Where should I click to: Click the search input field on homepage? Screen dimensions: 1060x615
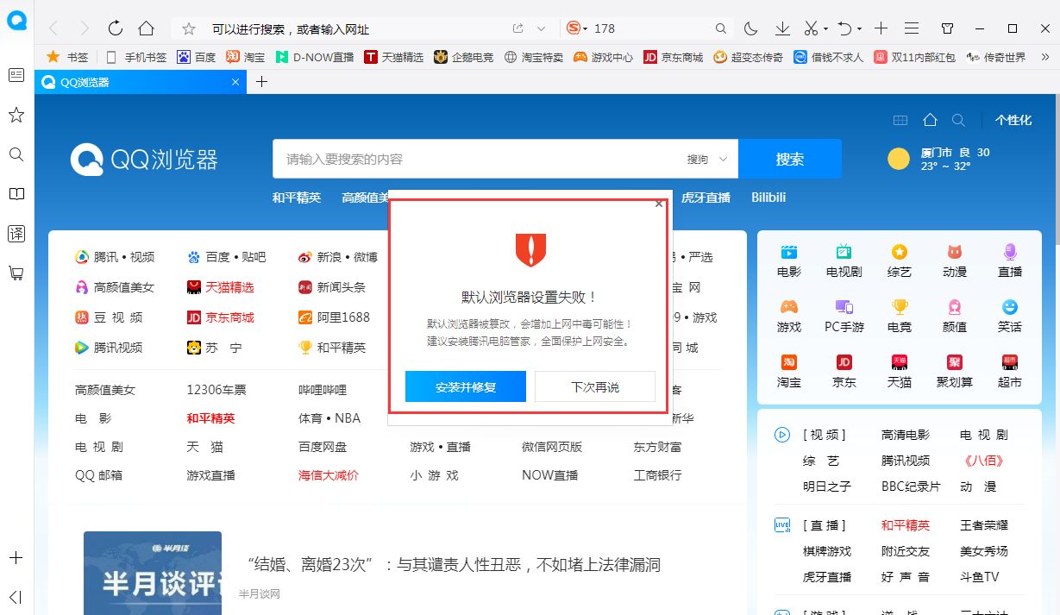474,159
